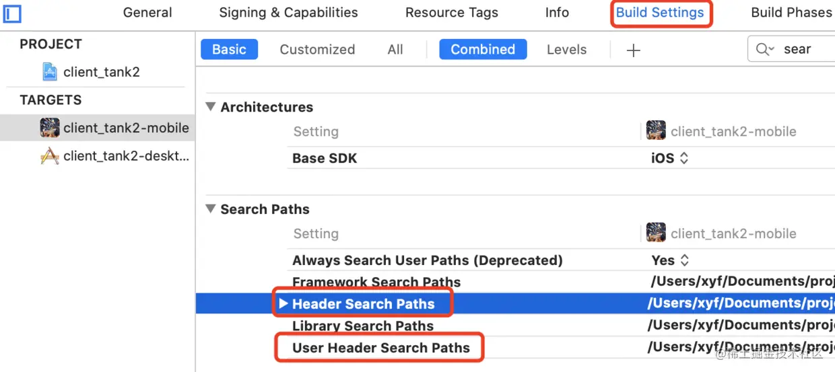Open the Base SDK iOS dropdown
Viewport: 835px width, 372px height.
(669, 159)
